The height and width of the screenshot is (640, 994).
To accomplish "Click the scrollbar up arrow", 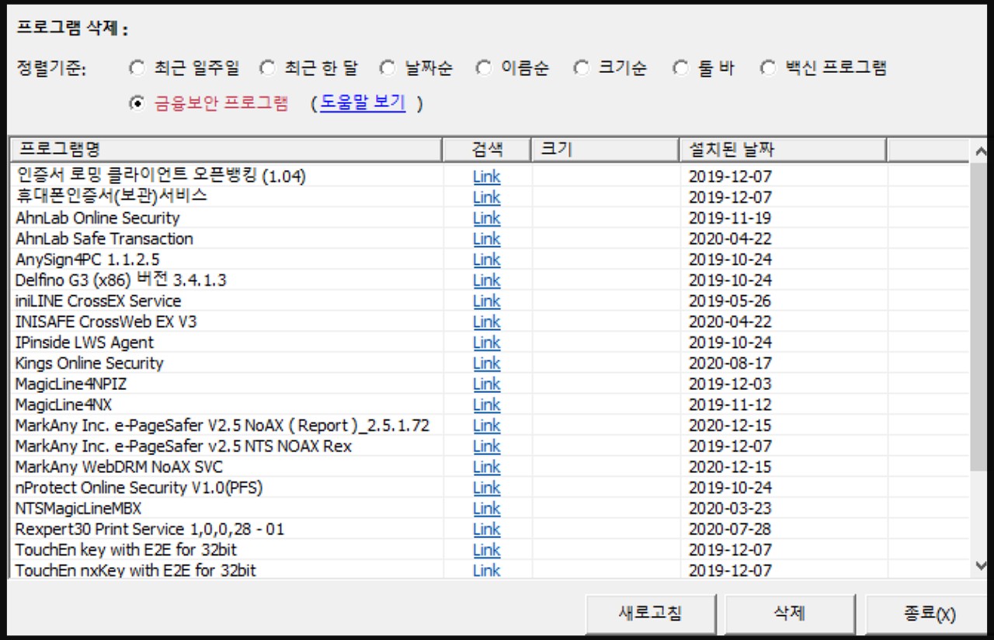I will point(980,151).
